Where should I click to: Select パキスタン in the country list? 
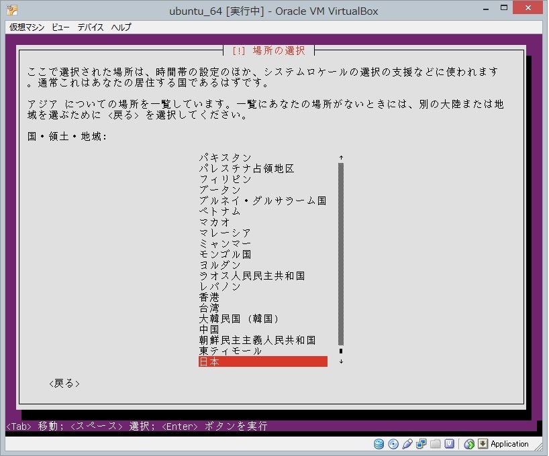point(225,158)
